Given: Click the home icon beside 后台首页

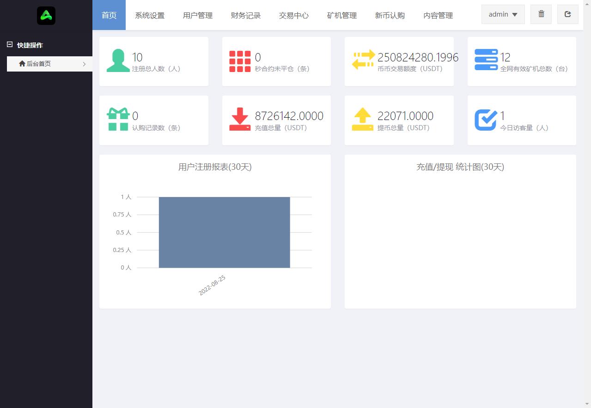Looking at the screenshot, I should coord(22,64).
